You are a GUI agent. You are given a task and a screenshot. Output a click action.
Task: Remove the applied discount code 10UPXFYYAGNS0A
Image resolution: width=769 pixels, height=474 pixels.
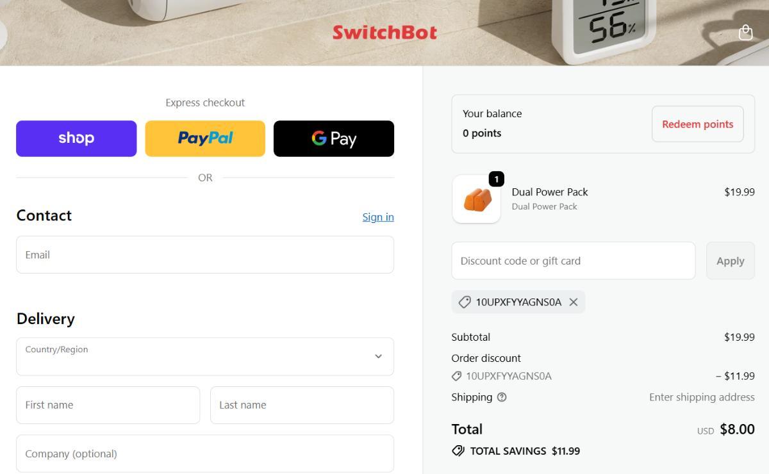pyautogui.click(x=574, y=302)
